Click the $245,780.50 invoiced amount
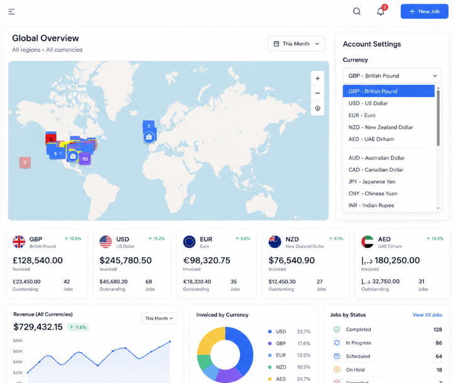The width and height of the screenshot is (455, 383). click(x=125, y=260)
